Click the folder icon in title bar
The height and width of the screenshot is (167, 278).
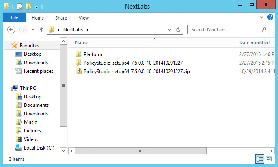pos(6,6)
